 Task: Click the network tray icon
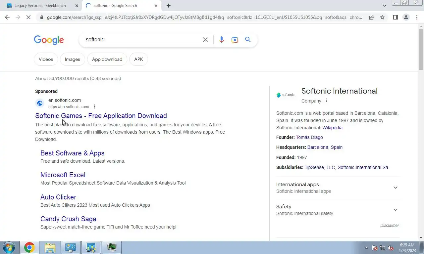tap(383, 248)
